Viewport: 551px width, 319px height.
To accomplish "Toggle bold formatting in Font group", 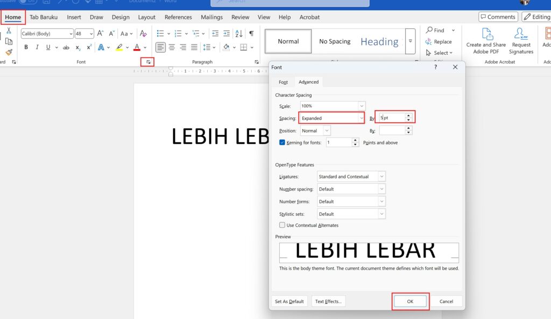I will [x=26, y=47].
